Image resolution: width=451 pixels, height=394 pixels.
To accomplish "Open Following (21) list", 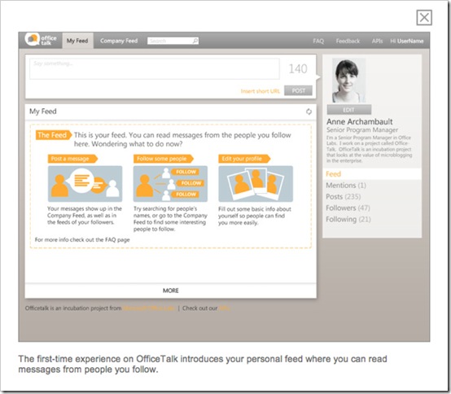I will point(348,220).
